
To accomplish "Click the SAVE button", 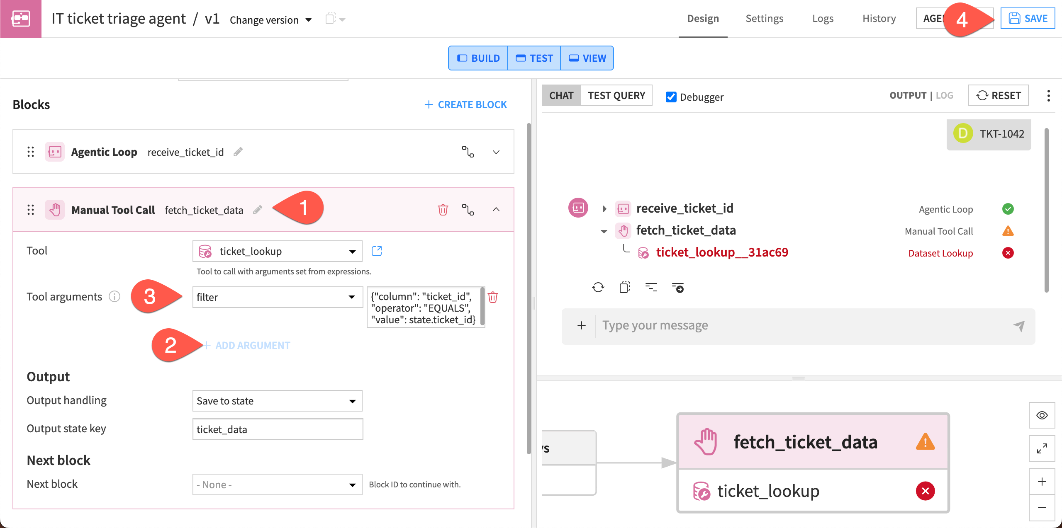I will tap(1028, 19).
